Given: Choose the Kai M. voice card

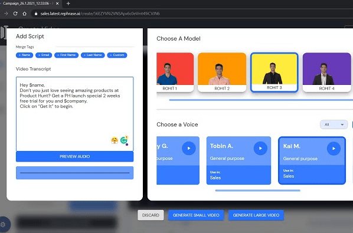Looking at the screenshot, I should coord(312,160).
